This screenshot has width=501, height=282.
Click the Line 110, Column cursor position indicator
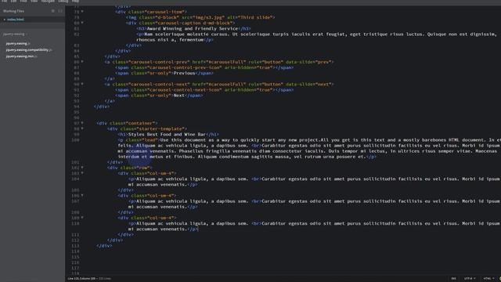(81, 279)
